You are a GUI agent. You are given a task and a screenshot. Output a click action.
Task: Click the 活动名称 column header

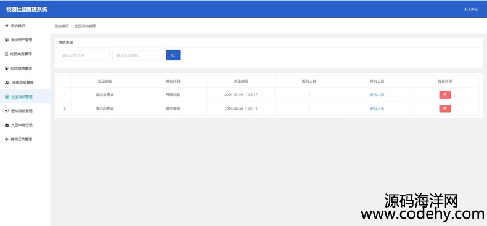(105, 82)
